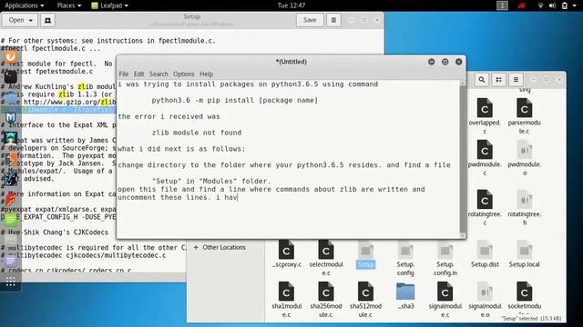Select socketmodule file icon

pyautogui.click(x=525, y=292)
